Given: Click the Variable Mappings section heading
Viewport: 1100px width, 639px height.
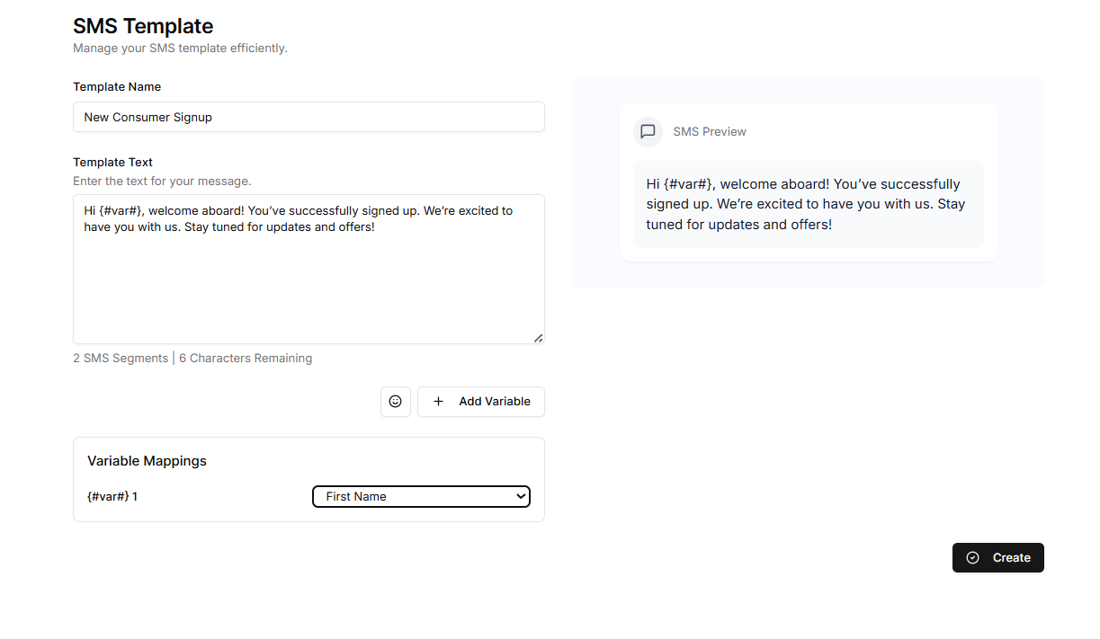Looking at the screenshot, I should (147, 461).
